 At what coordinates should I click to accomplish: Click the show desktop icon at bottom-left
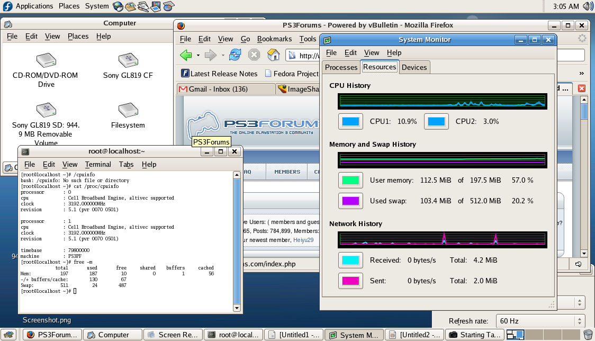tap(8, 335)
